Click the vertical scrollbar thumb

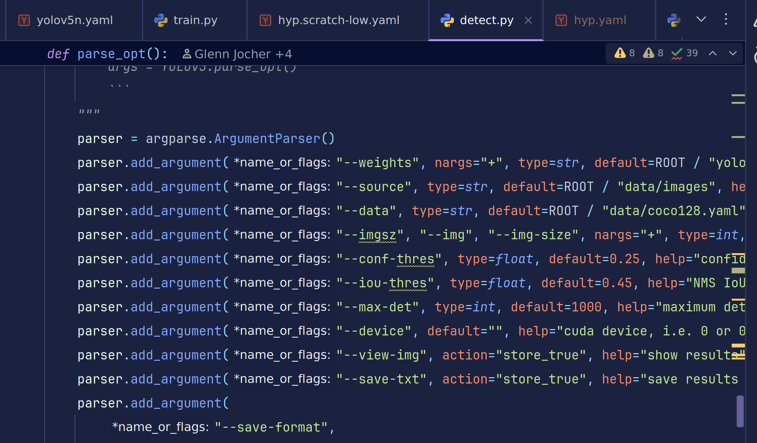coord(740,411)
